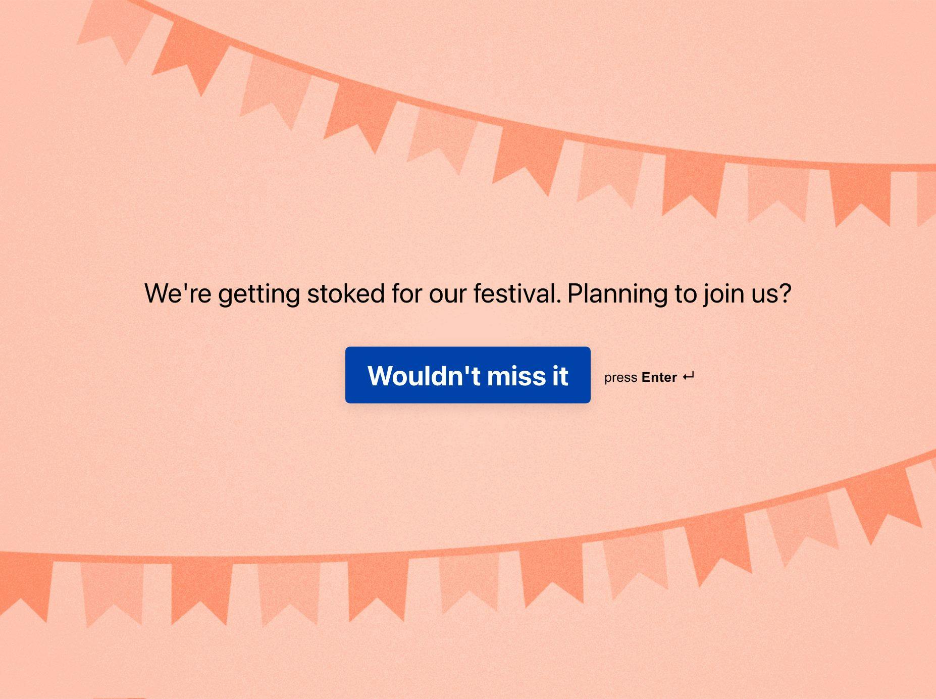Click the "Wouldn't miss it" button
This screenshot has height=699, width=936.
point(467,375)
